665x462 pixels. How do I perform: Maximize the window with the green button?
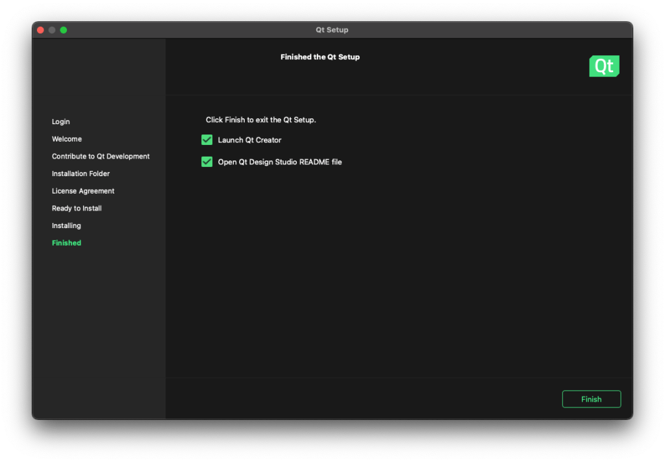tap(64, 30)
